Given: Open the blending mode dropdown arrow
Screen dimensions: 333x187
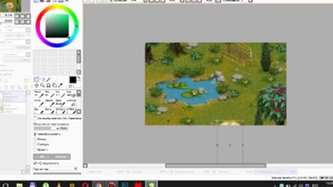Looking at the screenshot, I should 28,55.
